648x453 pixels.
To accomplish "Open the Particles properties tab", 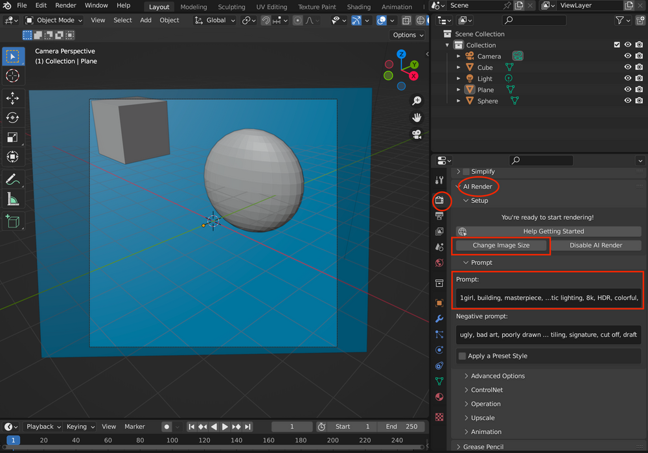I will [x=439, y=334].
